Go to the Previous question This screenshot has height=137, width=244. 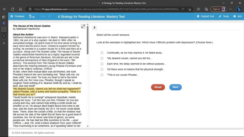[17, 16]
